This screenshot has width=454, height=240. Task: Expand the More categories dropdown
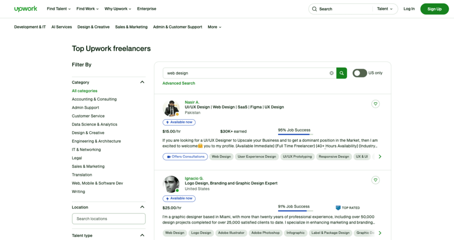point(214,27)
